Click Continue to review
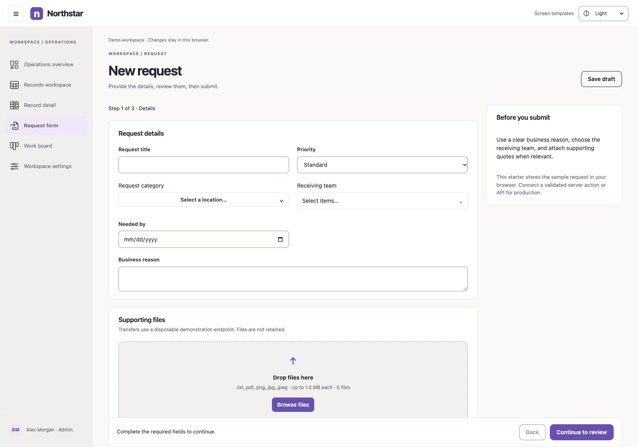 pos(582,432)
